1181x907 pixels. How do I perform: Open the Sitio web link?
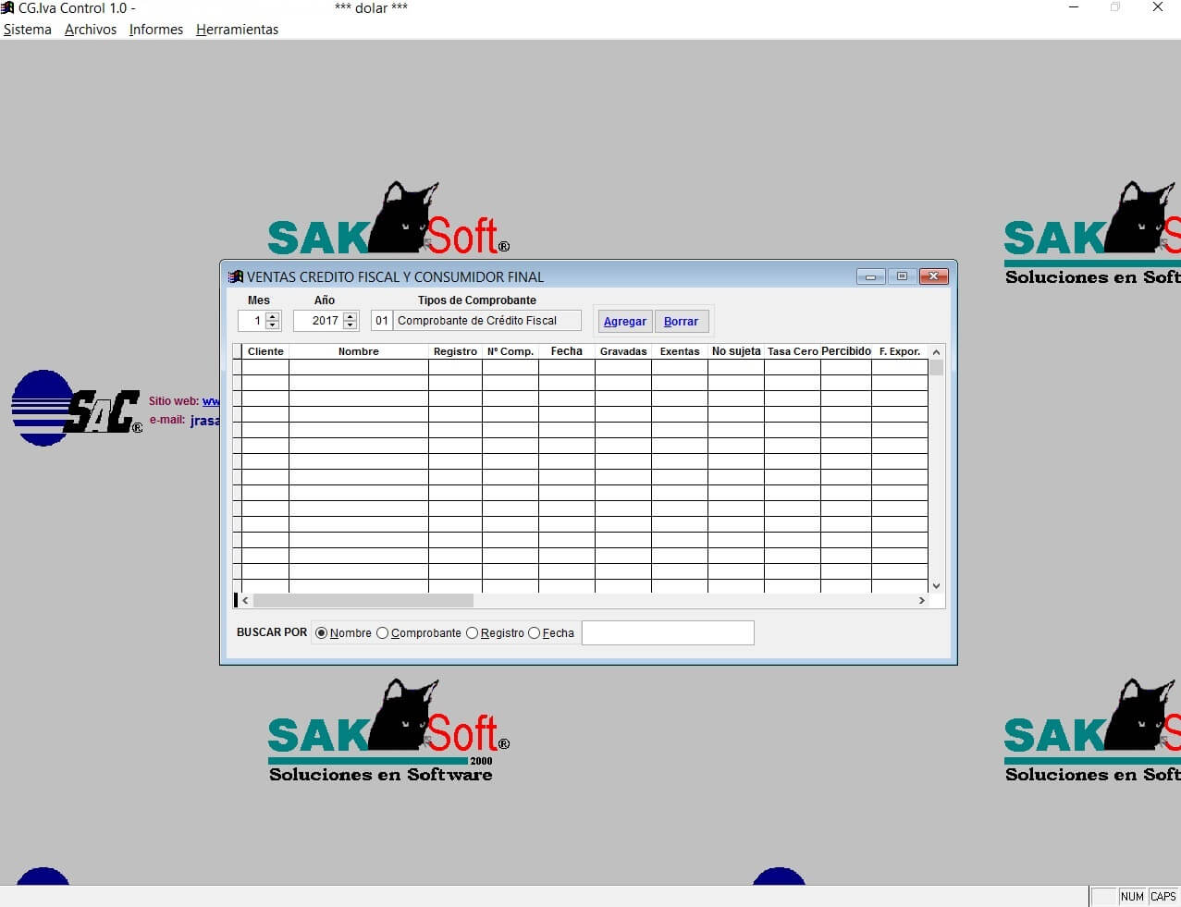click(211, 401)
